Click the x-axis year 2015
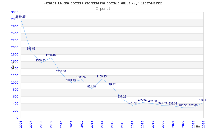 (112, 124)
